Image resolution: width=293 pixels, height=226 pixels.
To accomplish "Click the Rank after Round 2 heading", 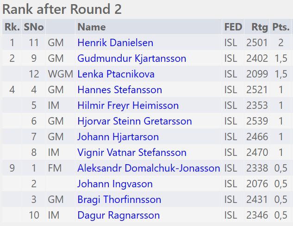I will click(x=62, y=9).
